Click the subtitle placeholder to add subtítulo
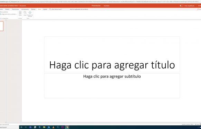The width and height of the screenshot is (201, 129). 112,86
